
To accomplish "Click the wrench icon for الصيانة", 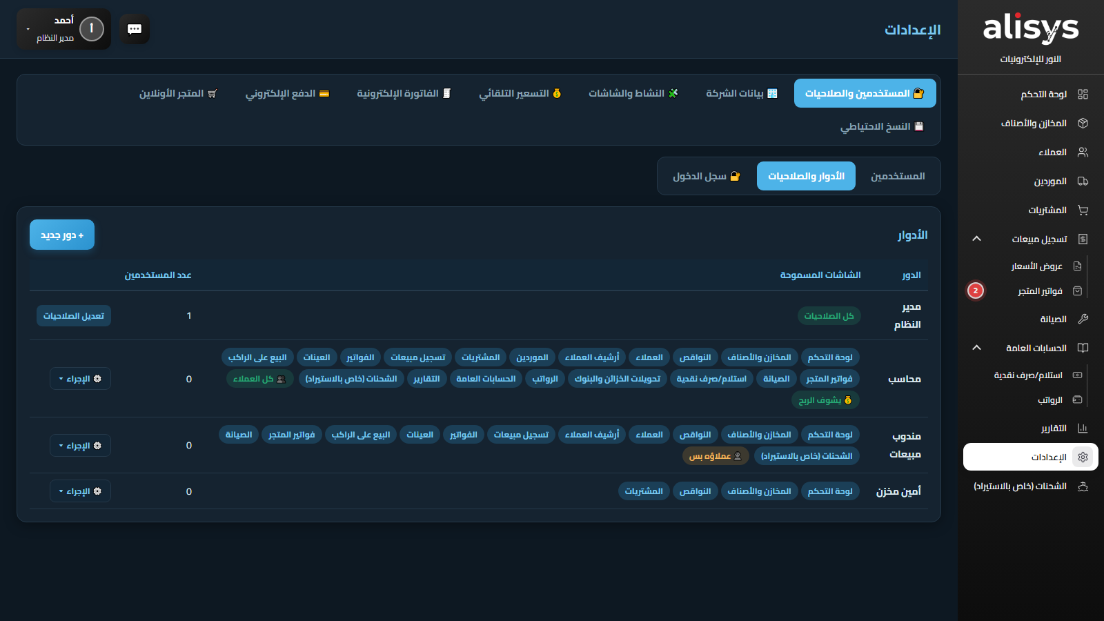I will 1083,319.
